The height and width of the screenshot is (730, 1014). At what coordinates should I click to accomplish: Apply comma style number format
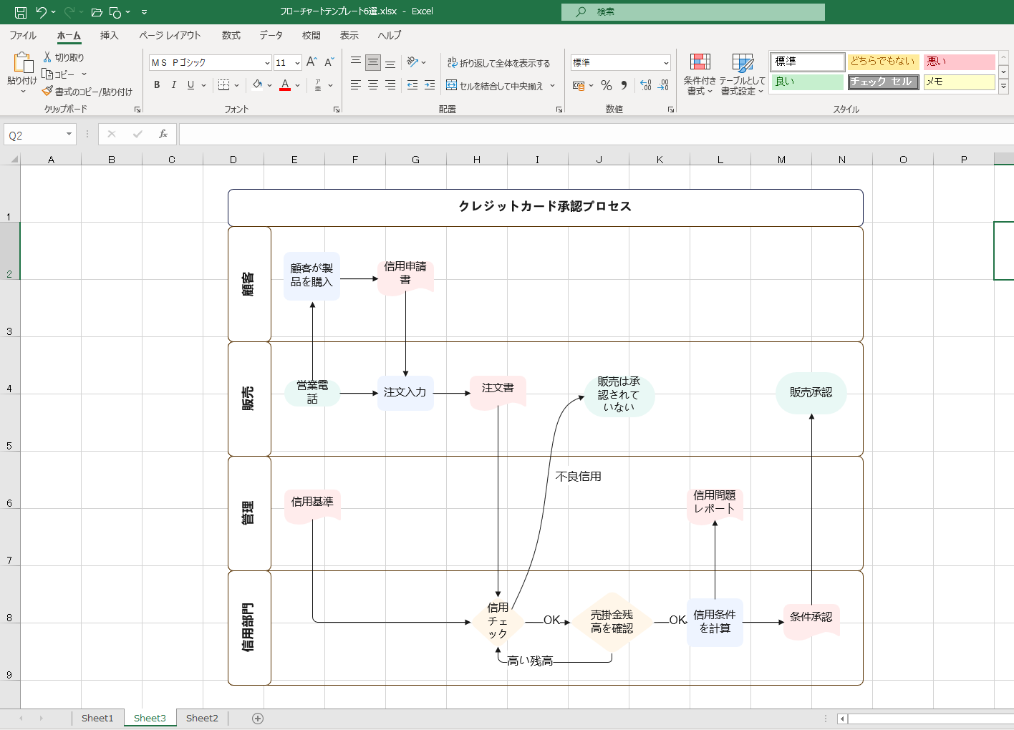pyautogui.click(x=624, y=85)
